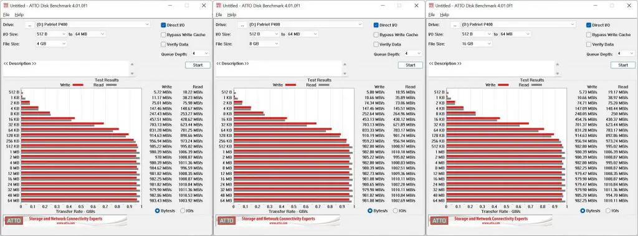Viewport: 638px width, 236px height.
Task: Open the File menu in the 8 GB window
Action: (219, 15)
